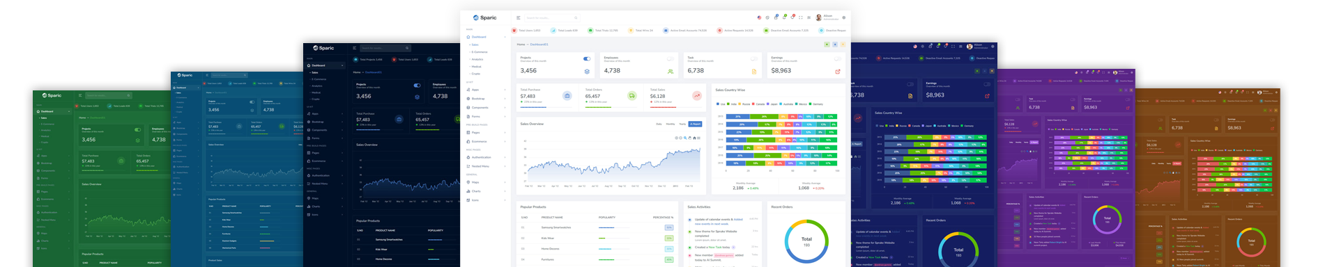Click the home reset icon on Sales Overview chart
The height and width of the screenshot is (267, 1325).
(694, 138)
